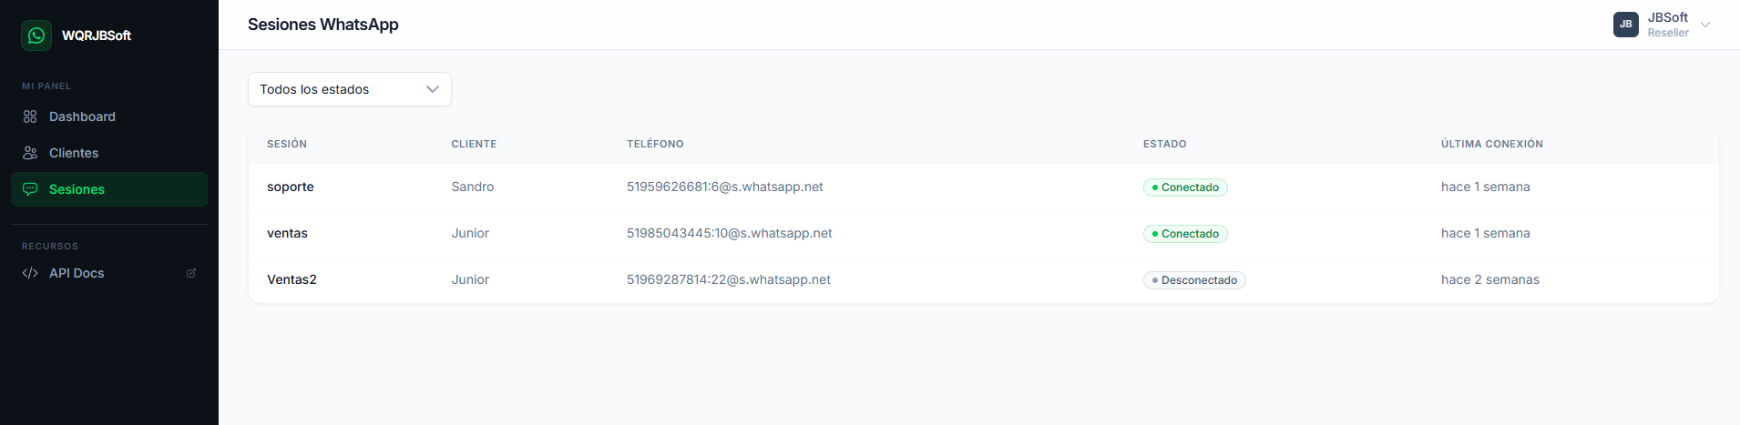Click the API Docs code icon

tap(30, 273)
